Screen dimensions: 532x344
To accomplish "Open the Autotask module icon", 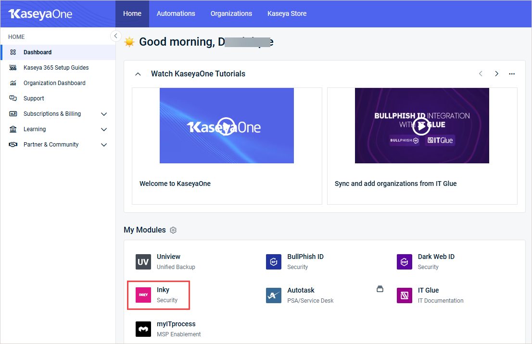I will point(274,295).
